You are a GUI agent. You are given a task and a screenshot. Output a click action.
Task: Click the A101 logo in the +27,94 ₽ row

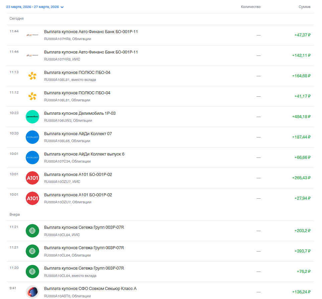32,198
